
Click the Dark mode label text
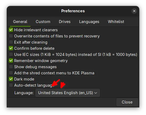point(24,79)
